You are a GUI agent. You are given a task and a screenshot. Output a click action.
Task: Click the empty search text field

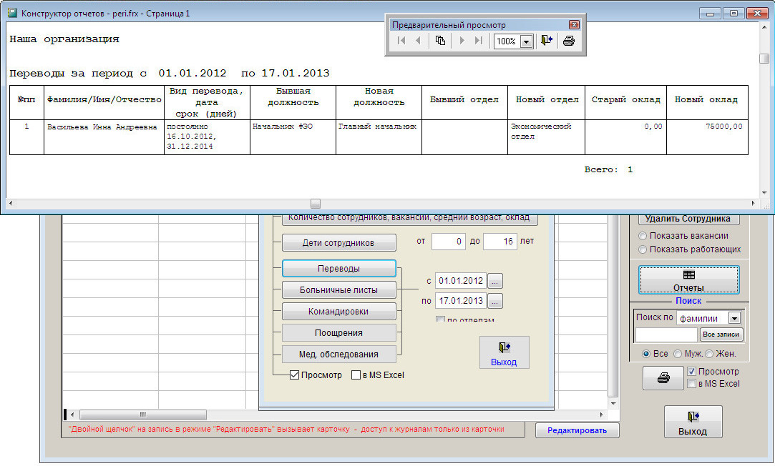(666, 334)
